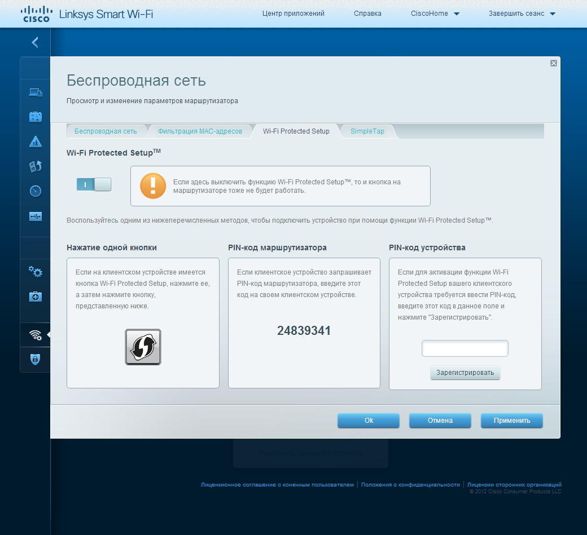Focus the device PIN input field

click(465, 348)
